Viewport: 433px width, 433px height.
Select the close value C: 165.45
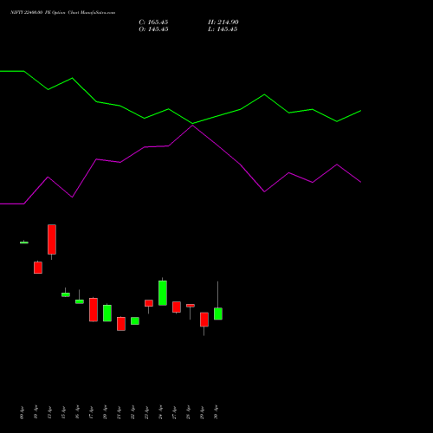click(x=153, y=23)
